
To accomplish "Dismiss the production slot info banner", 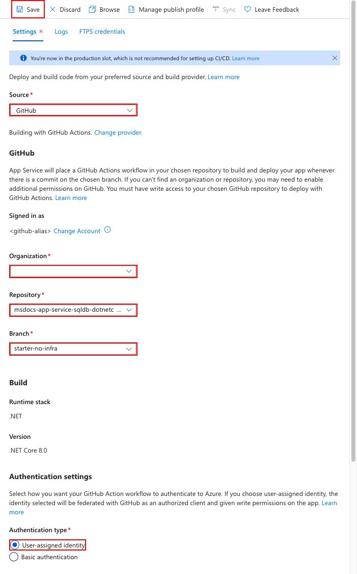I will (x=335, y=58).
